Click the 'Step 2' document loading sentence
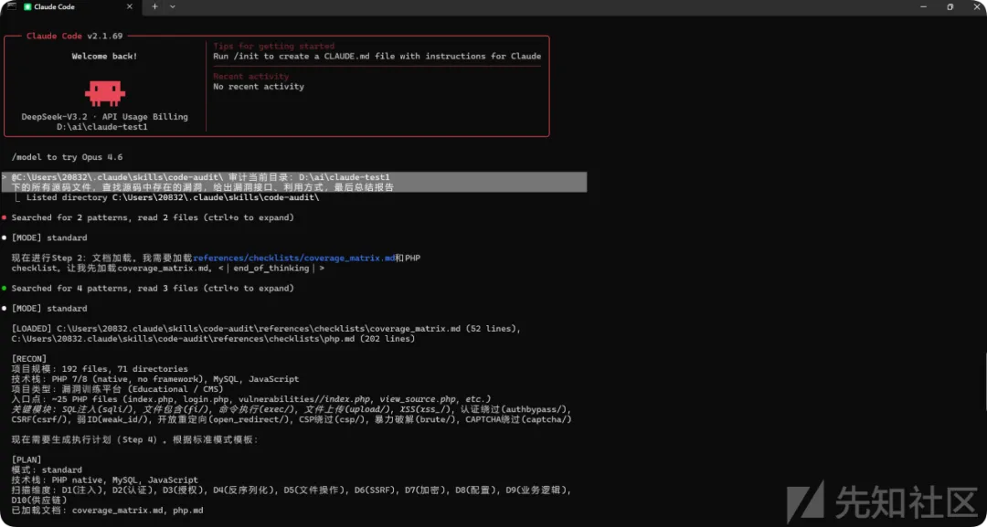The width and height of the screenshot is (987, 527). (216, 258)
